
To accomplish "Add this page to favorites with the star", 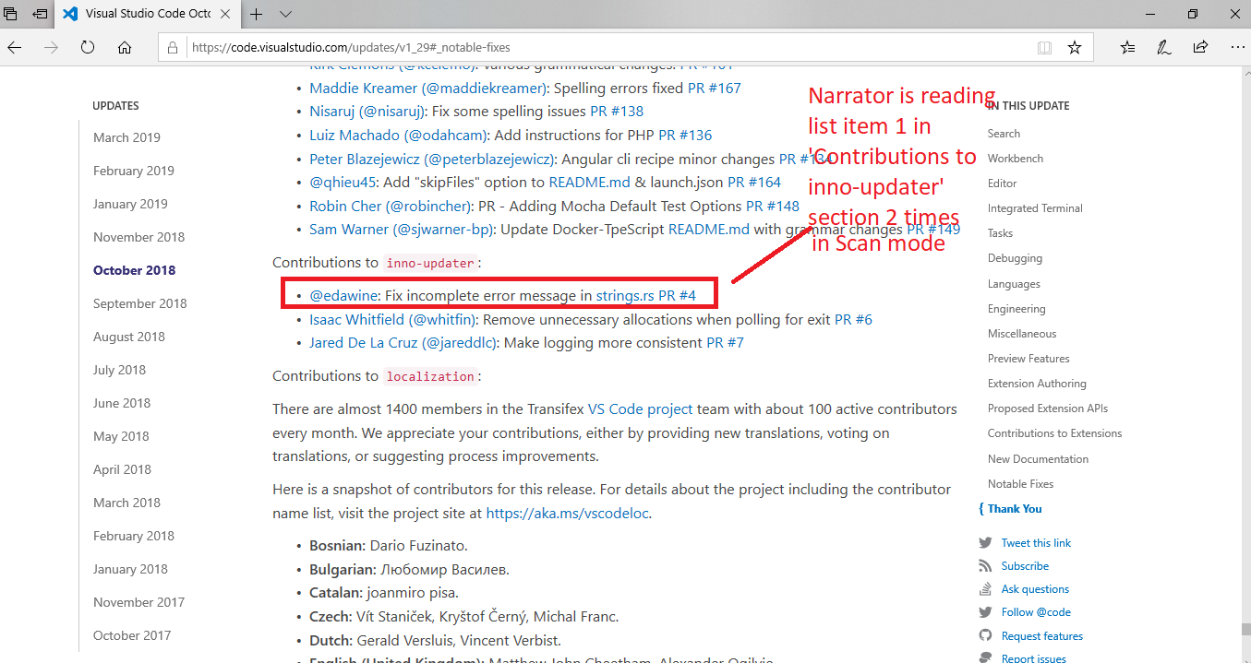I will [1074, 46].
